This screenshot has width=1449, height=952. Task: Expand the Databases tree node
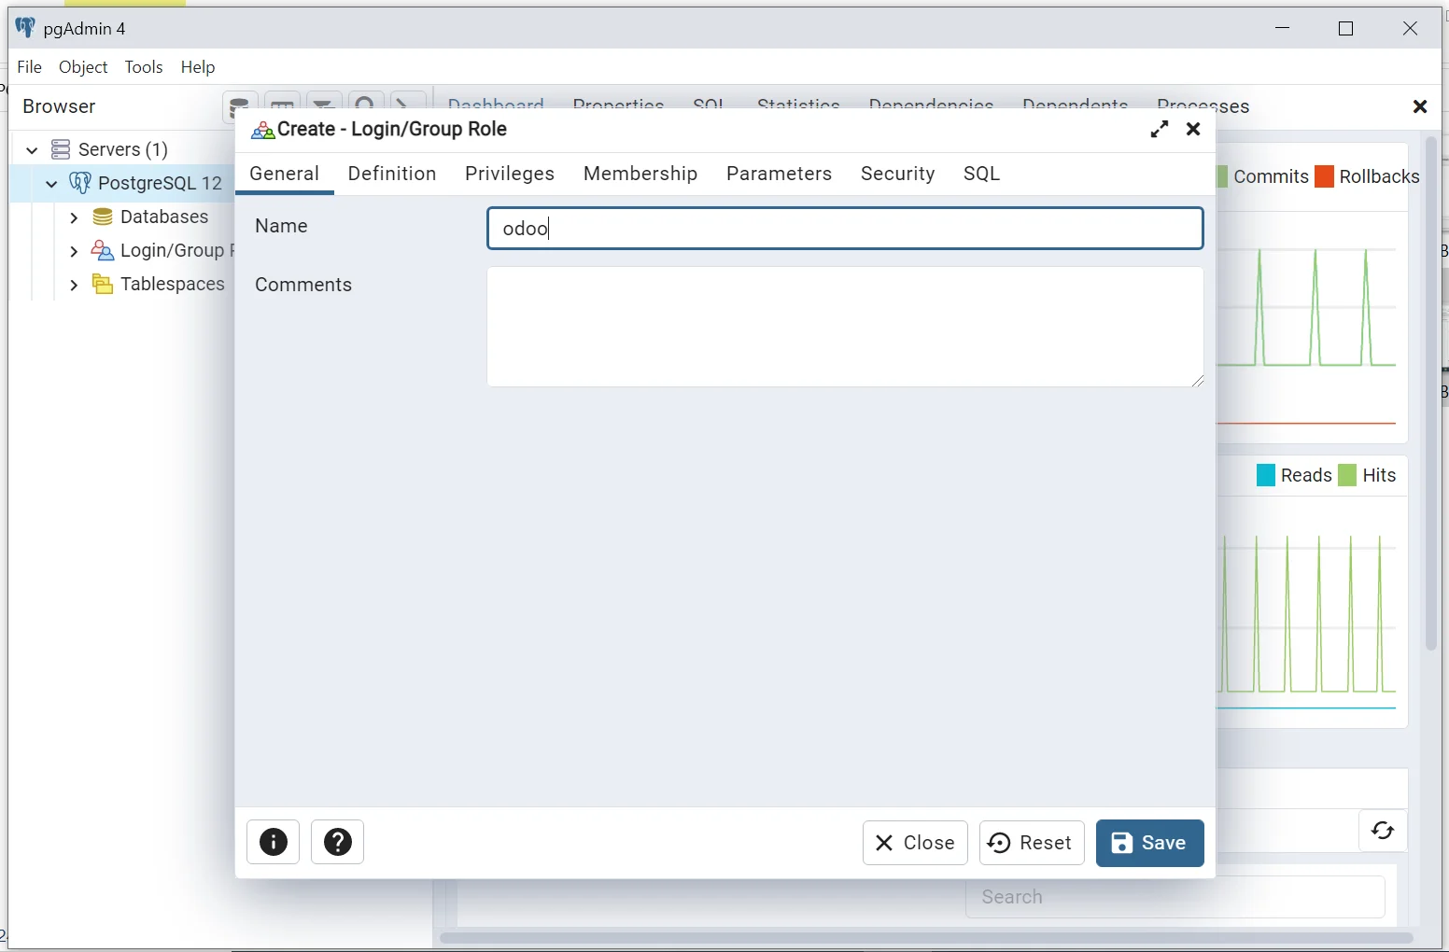[x=74, y=217]
